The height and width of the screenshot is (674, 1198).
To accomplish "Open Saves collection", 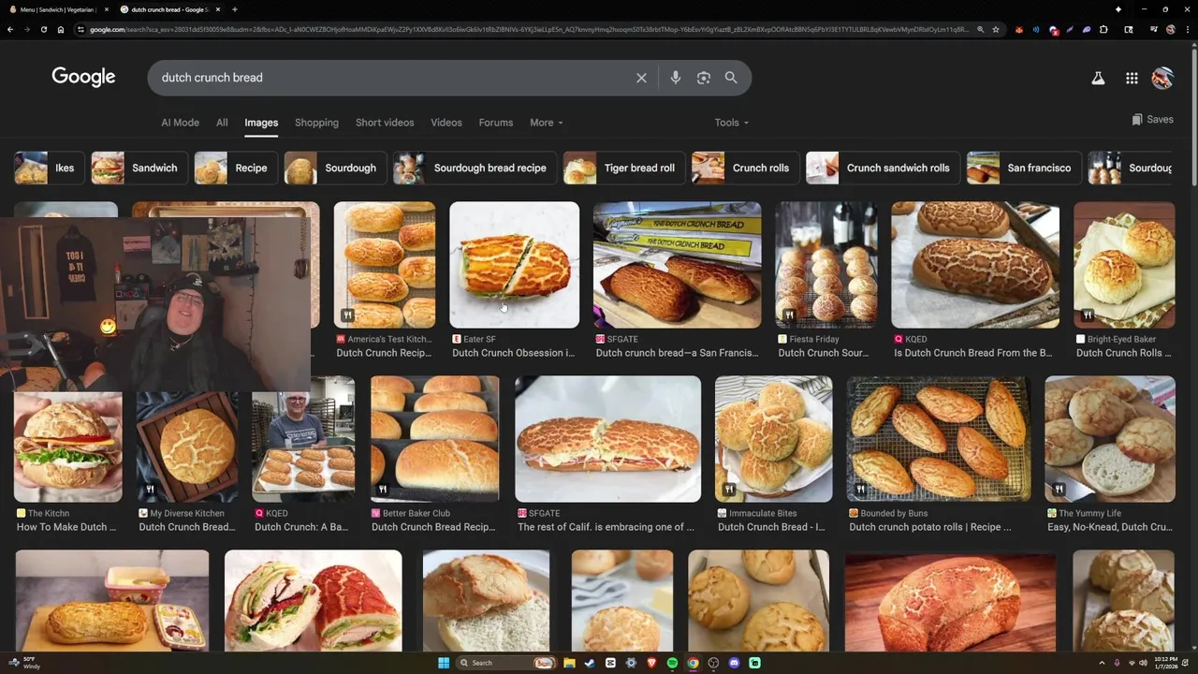I will 1152,120.
